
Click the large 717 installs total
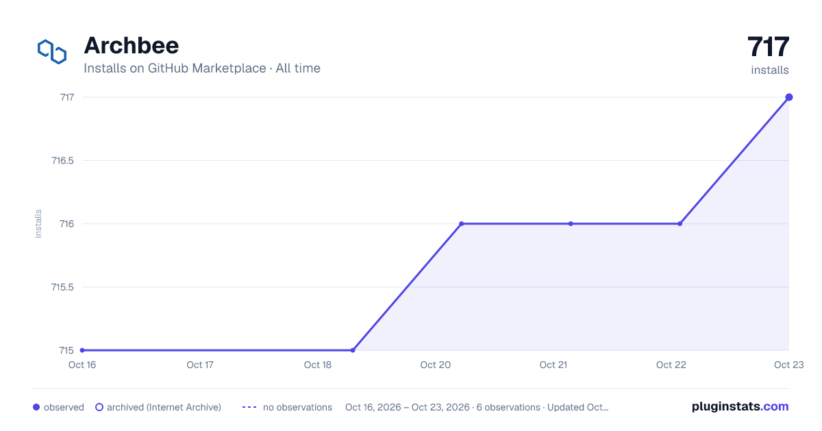(768, 47)
